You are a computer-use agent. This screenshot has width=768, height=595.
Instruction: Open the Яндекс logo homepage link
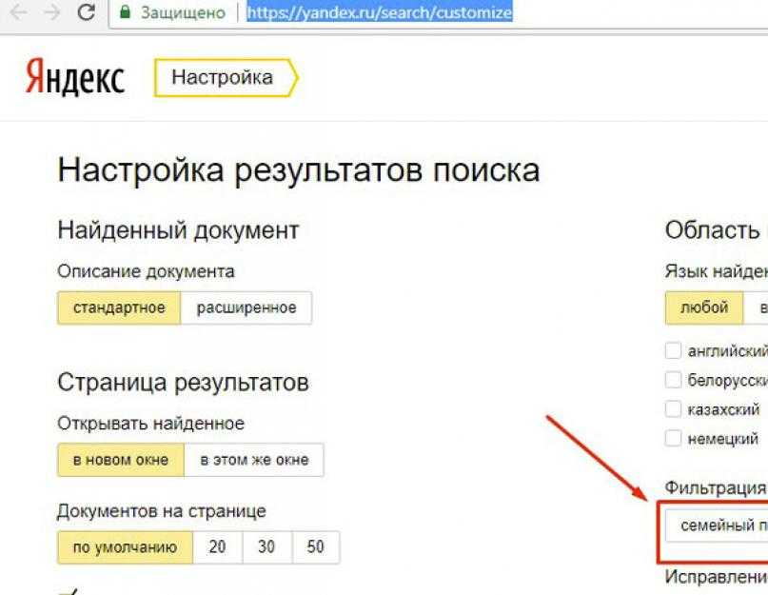click(x=75, y=77)
